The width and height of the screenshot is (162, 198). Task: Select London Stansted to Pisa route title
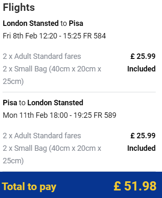(43, 23)
